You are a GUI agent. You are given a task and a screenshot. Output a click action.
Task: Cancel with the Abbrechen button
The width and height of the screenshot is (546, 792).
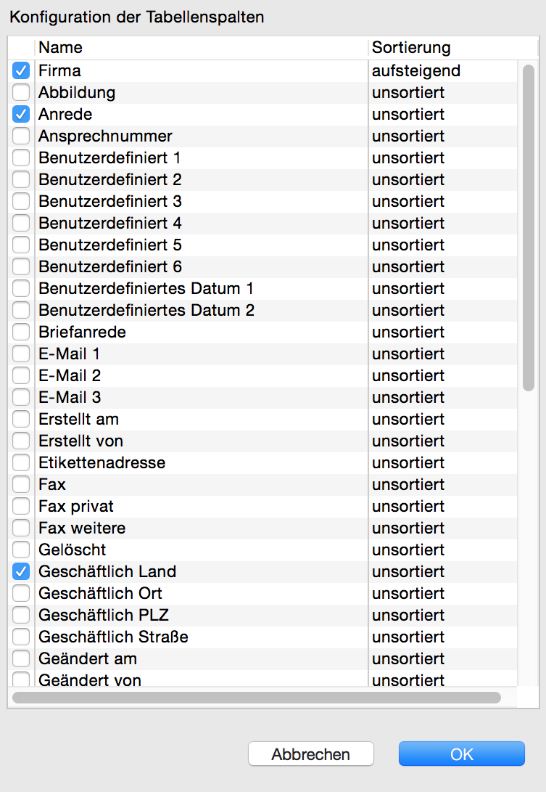click(311, 754)
